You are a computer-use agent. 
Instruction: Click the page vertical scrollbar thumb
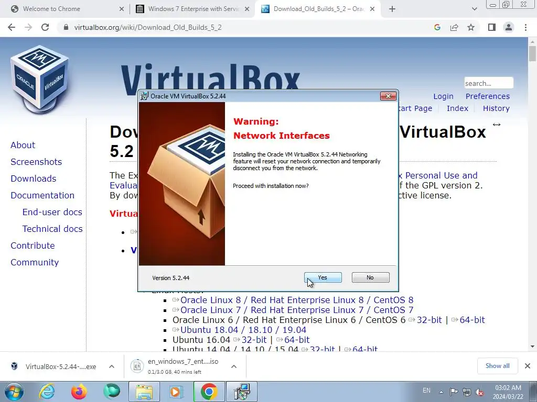[532, 54]
